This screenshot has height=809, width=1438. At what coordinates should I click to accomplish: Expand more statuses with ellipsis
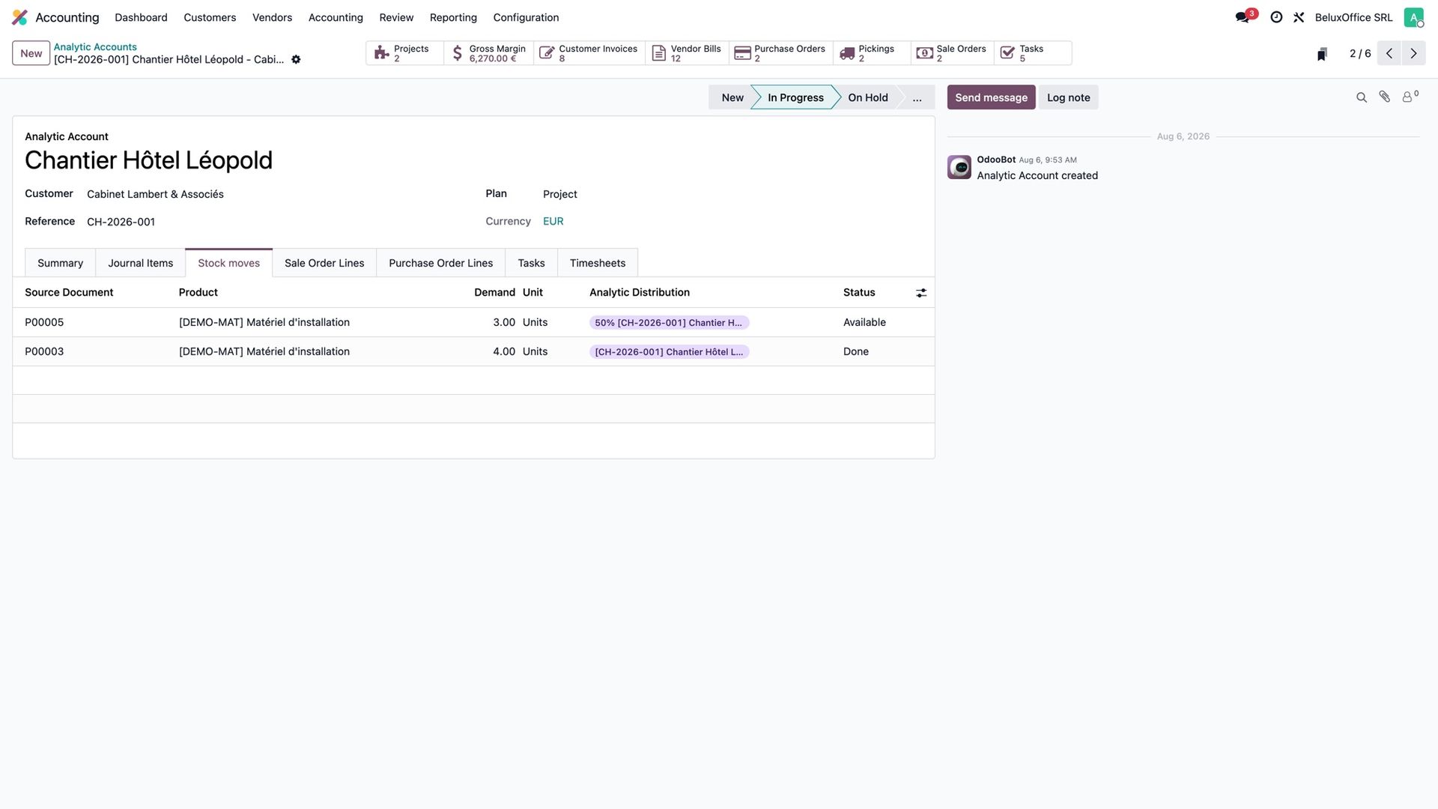coord(917,97)
